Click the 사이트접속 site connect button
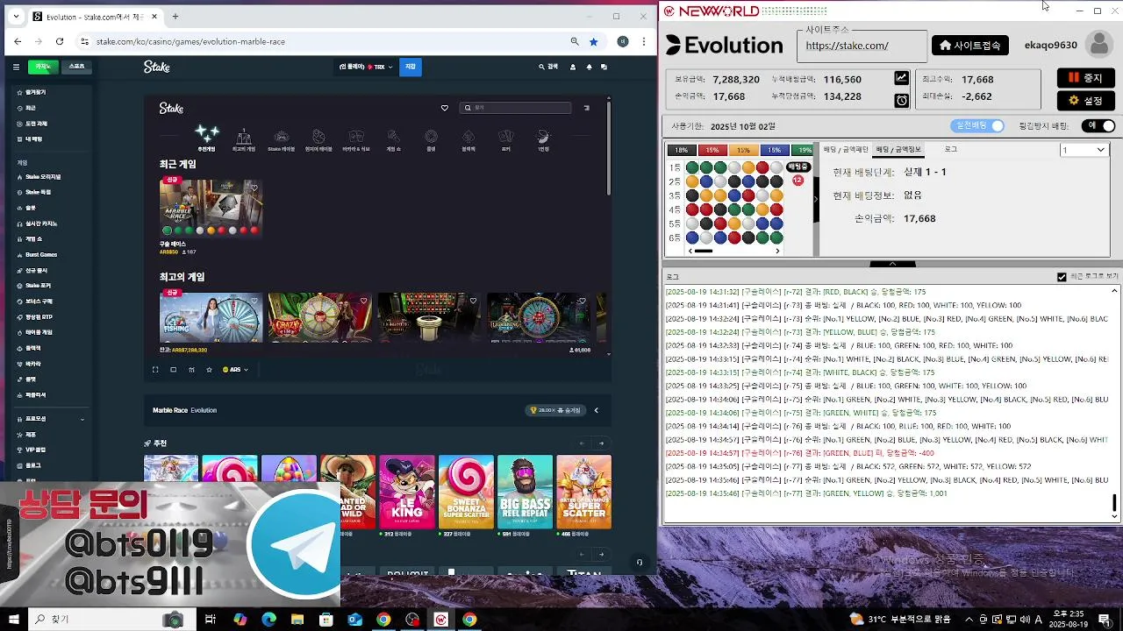 (x=969, y=46)
